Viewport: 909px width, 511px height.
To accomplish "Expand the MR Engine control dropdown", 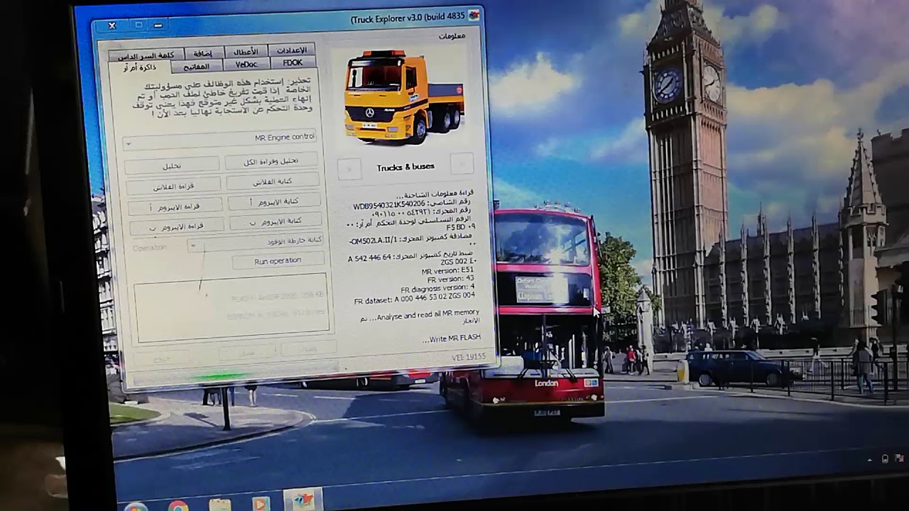I will [x=128, y=144].
